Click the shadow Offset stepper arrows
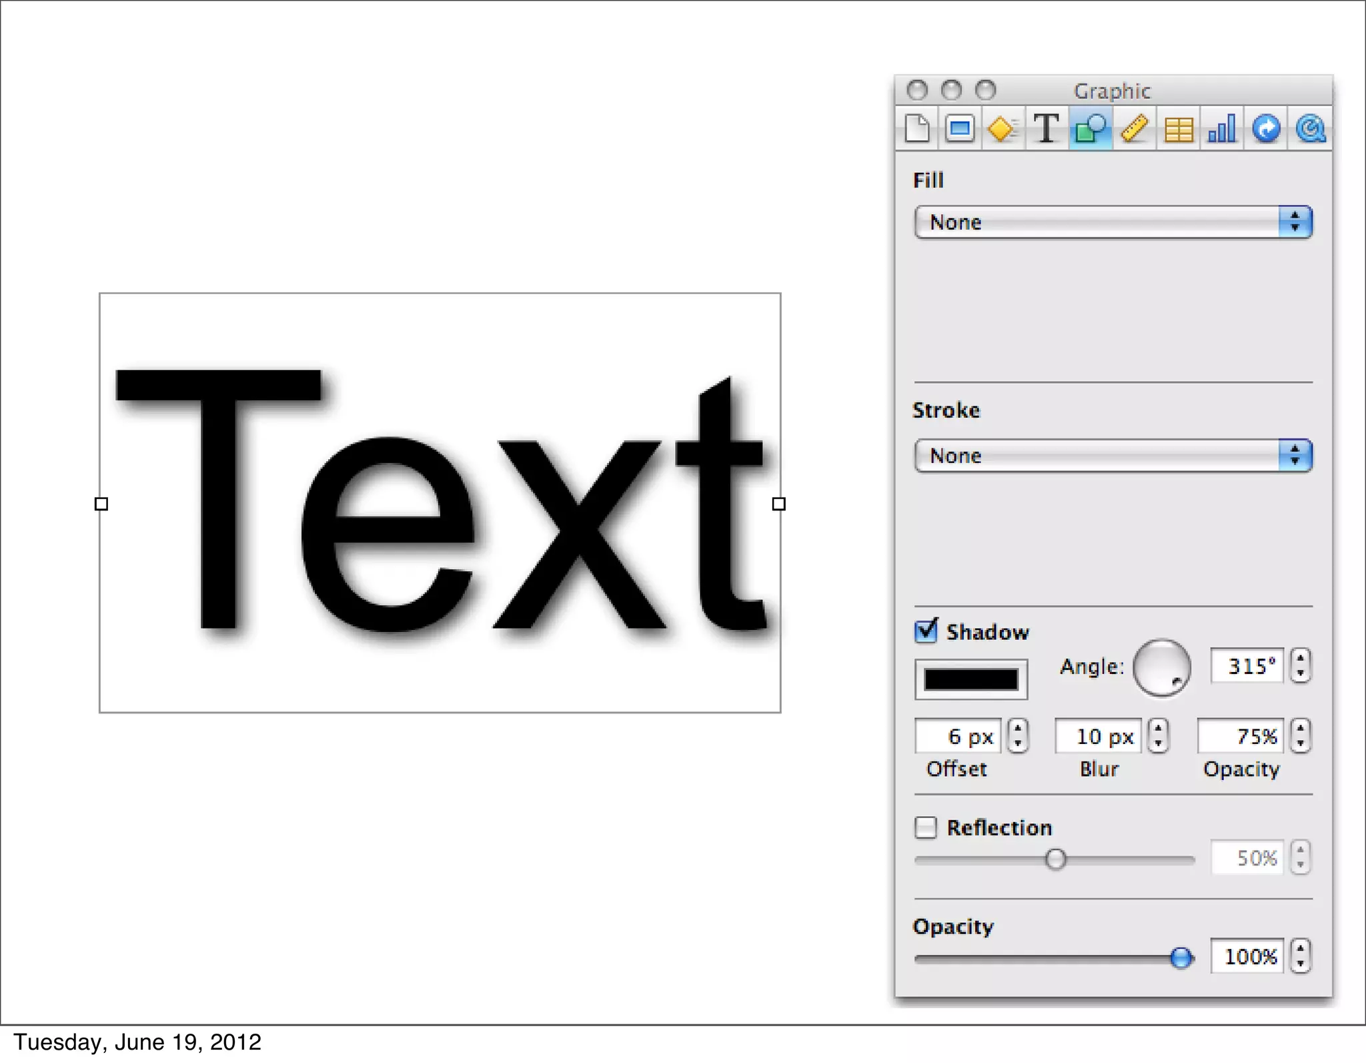The height and width of the screenshot is (1063, 1366). coord(1018,736)
